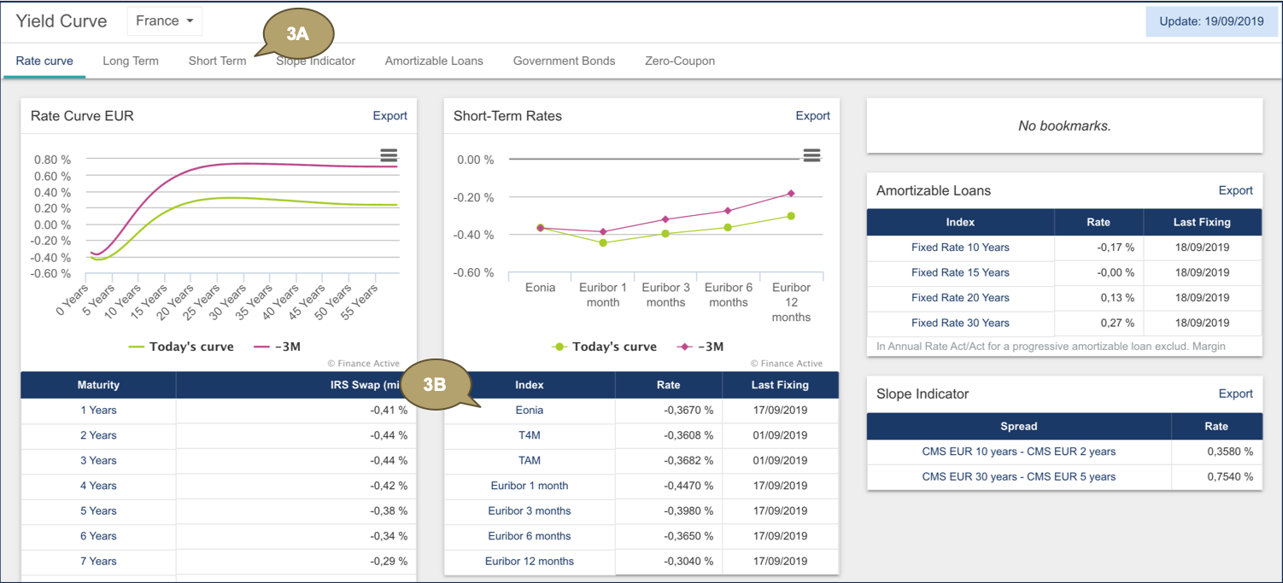
Task: Open Rate Curve EUR chart hamburger menu
Action: tap(389, 155)
